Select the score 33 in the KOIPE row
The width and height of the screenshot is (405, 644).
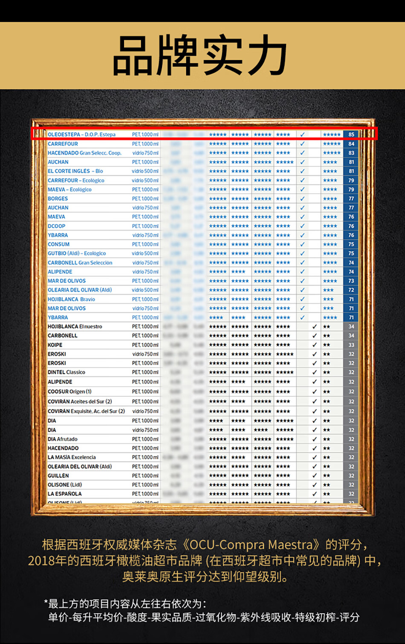coord(351,345)
